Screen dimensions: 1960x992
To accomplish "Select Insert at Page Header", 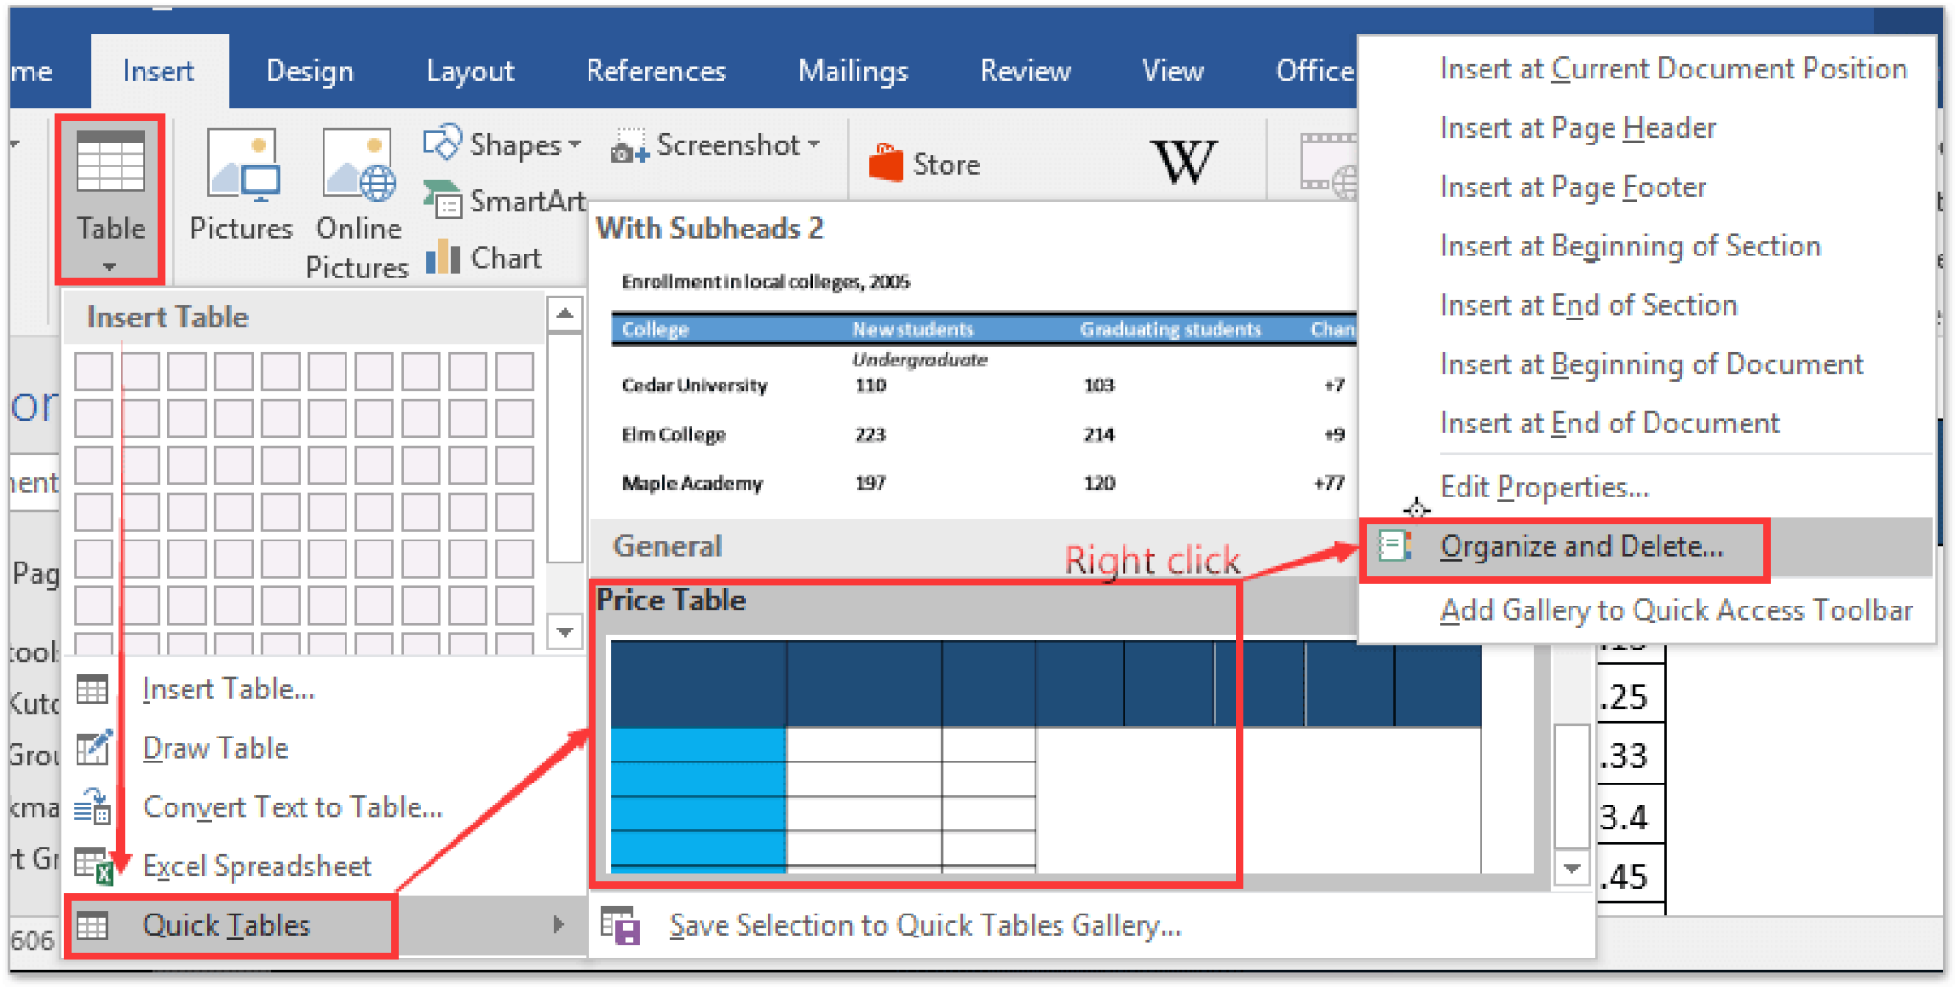I will (1577, 128).
